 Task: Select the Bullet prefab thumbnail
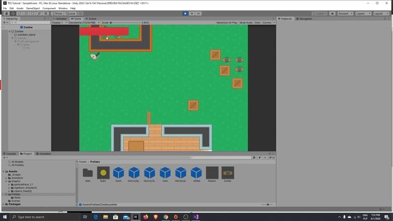(103, 173)
